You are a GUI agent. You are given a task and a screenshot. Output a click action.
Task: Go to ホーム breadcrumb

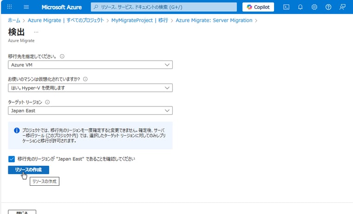coord(14,20)
